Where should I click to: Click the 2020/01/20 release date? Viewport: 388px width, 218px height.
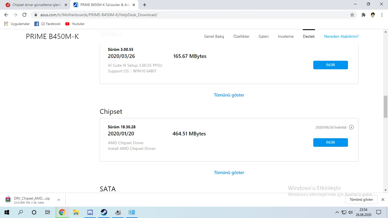tap(121, 134)
